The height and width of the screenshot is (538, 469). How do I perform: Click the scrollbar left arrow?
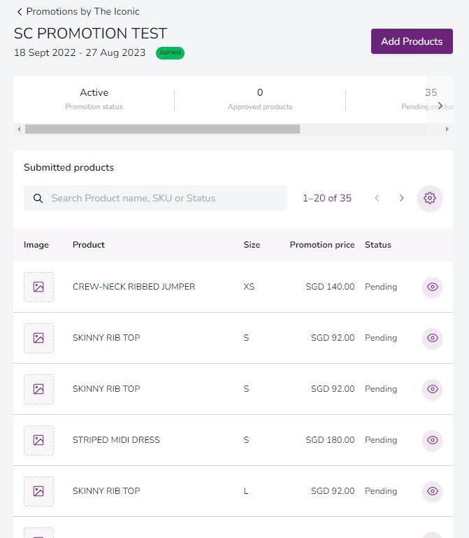tap(18, 129)
